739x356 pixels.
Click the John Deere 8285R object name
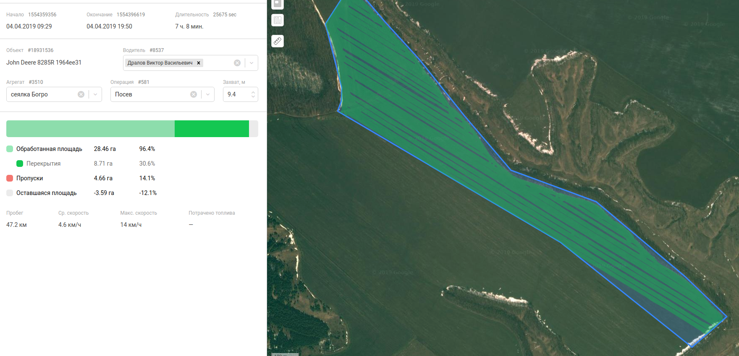(44, 62)
